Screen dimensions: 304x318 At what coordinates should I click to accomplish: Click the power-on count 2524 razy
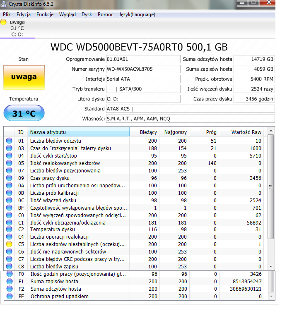(254, 89)
